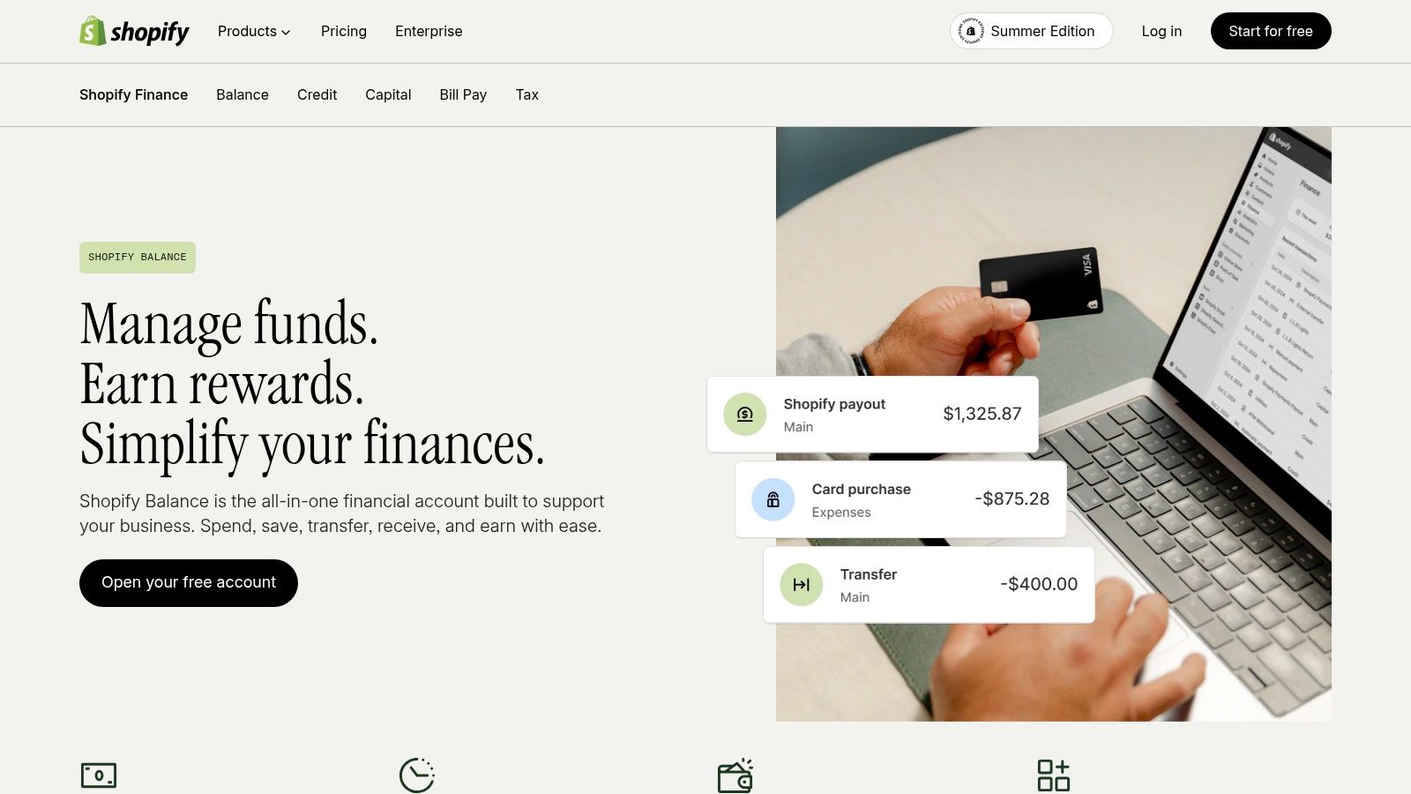The height and width of the screenshot is (794, 1411).
Task: Switch to the Bill Pay tab
Action: (x=463, y=94)
